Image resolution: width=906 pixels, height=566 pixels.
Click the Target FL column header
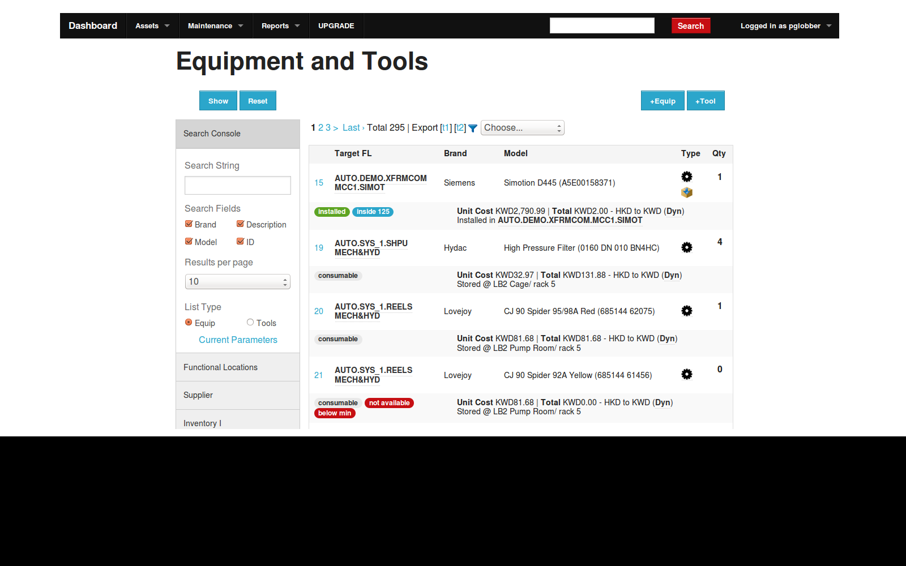(353, 153)
